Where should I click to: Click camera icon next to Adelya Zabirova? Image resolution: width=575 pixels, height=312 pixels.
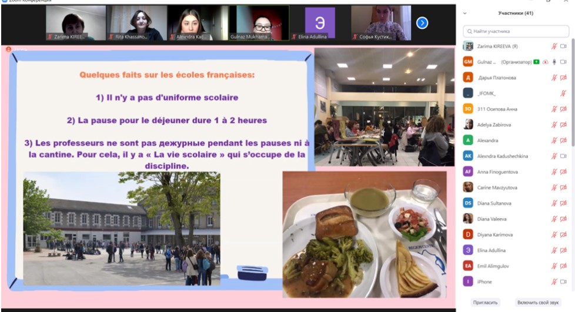(x=563, y=125)
